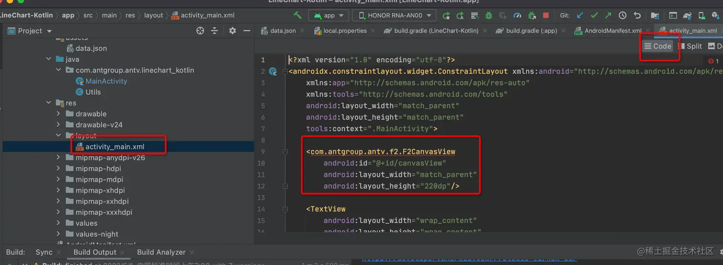723x265 pixels.
Task: Open Git history clock icon
Action: point(623,15)
